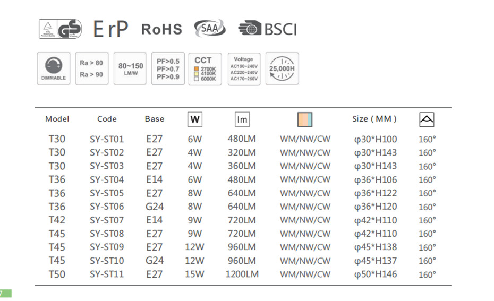The width and height of the screenshot is (494, 301).
Task: Click the lm lumen column header icon
Action: click(x=242, y=119)
